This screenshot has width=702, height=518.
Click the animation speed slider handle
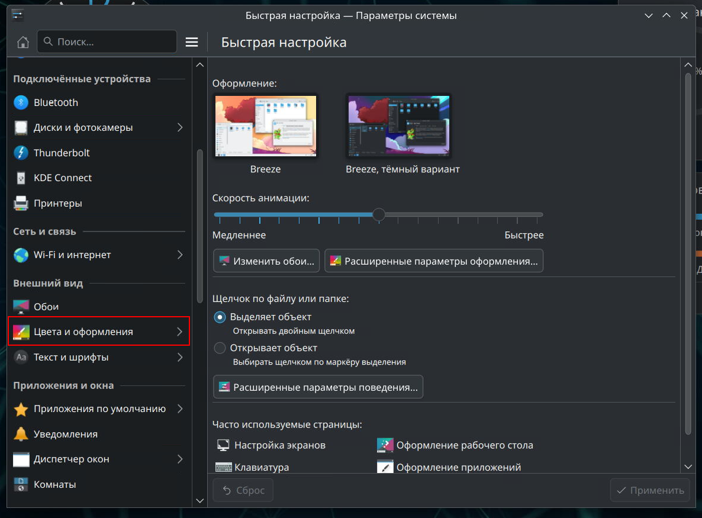point(379,214)
